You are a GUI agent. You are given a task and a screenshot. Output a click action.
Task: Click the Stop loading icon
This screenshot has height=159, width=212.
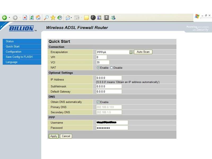[25, 17]
